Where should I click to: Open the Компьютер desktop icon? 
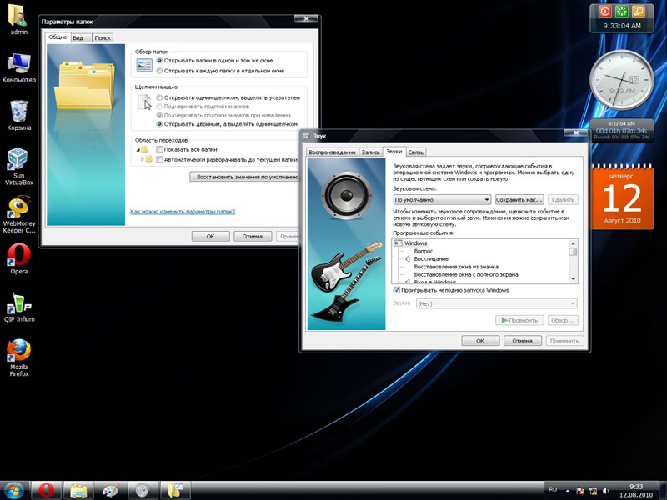click(18, 68)
